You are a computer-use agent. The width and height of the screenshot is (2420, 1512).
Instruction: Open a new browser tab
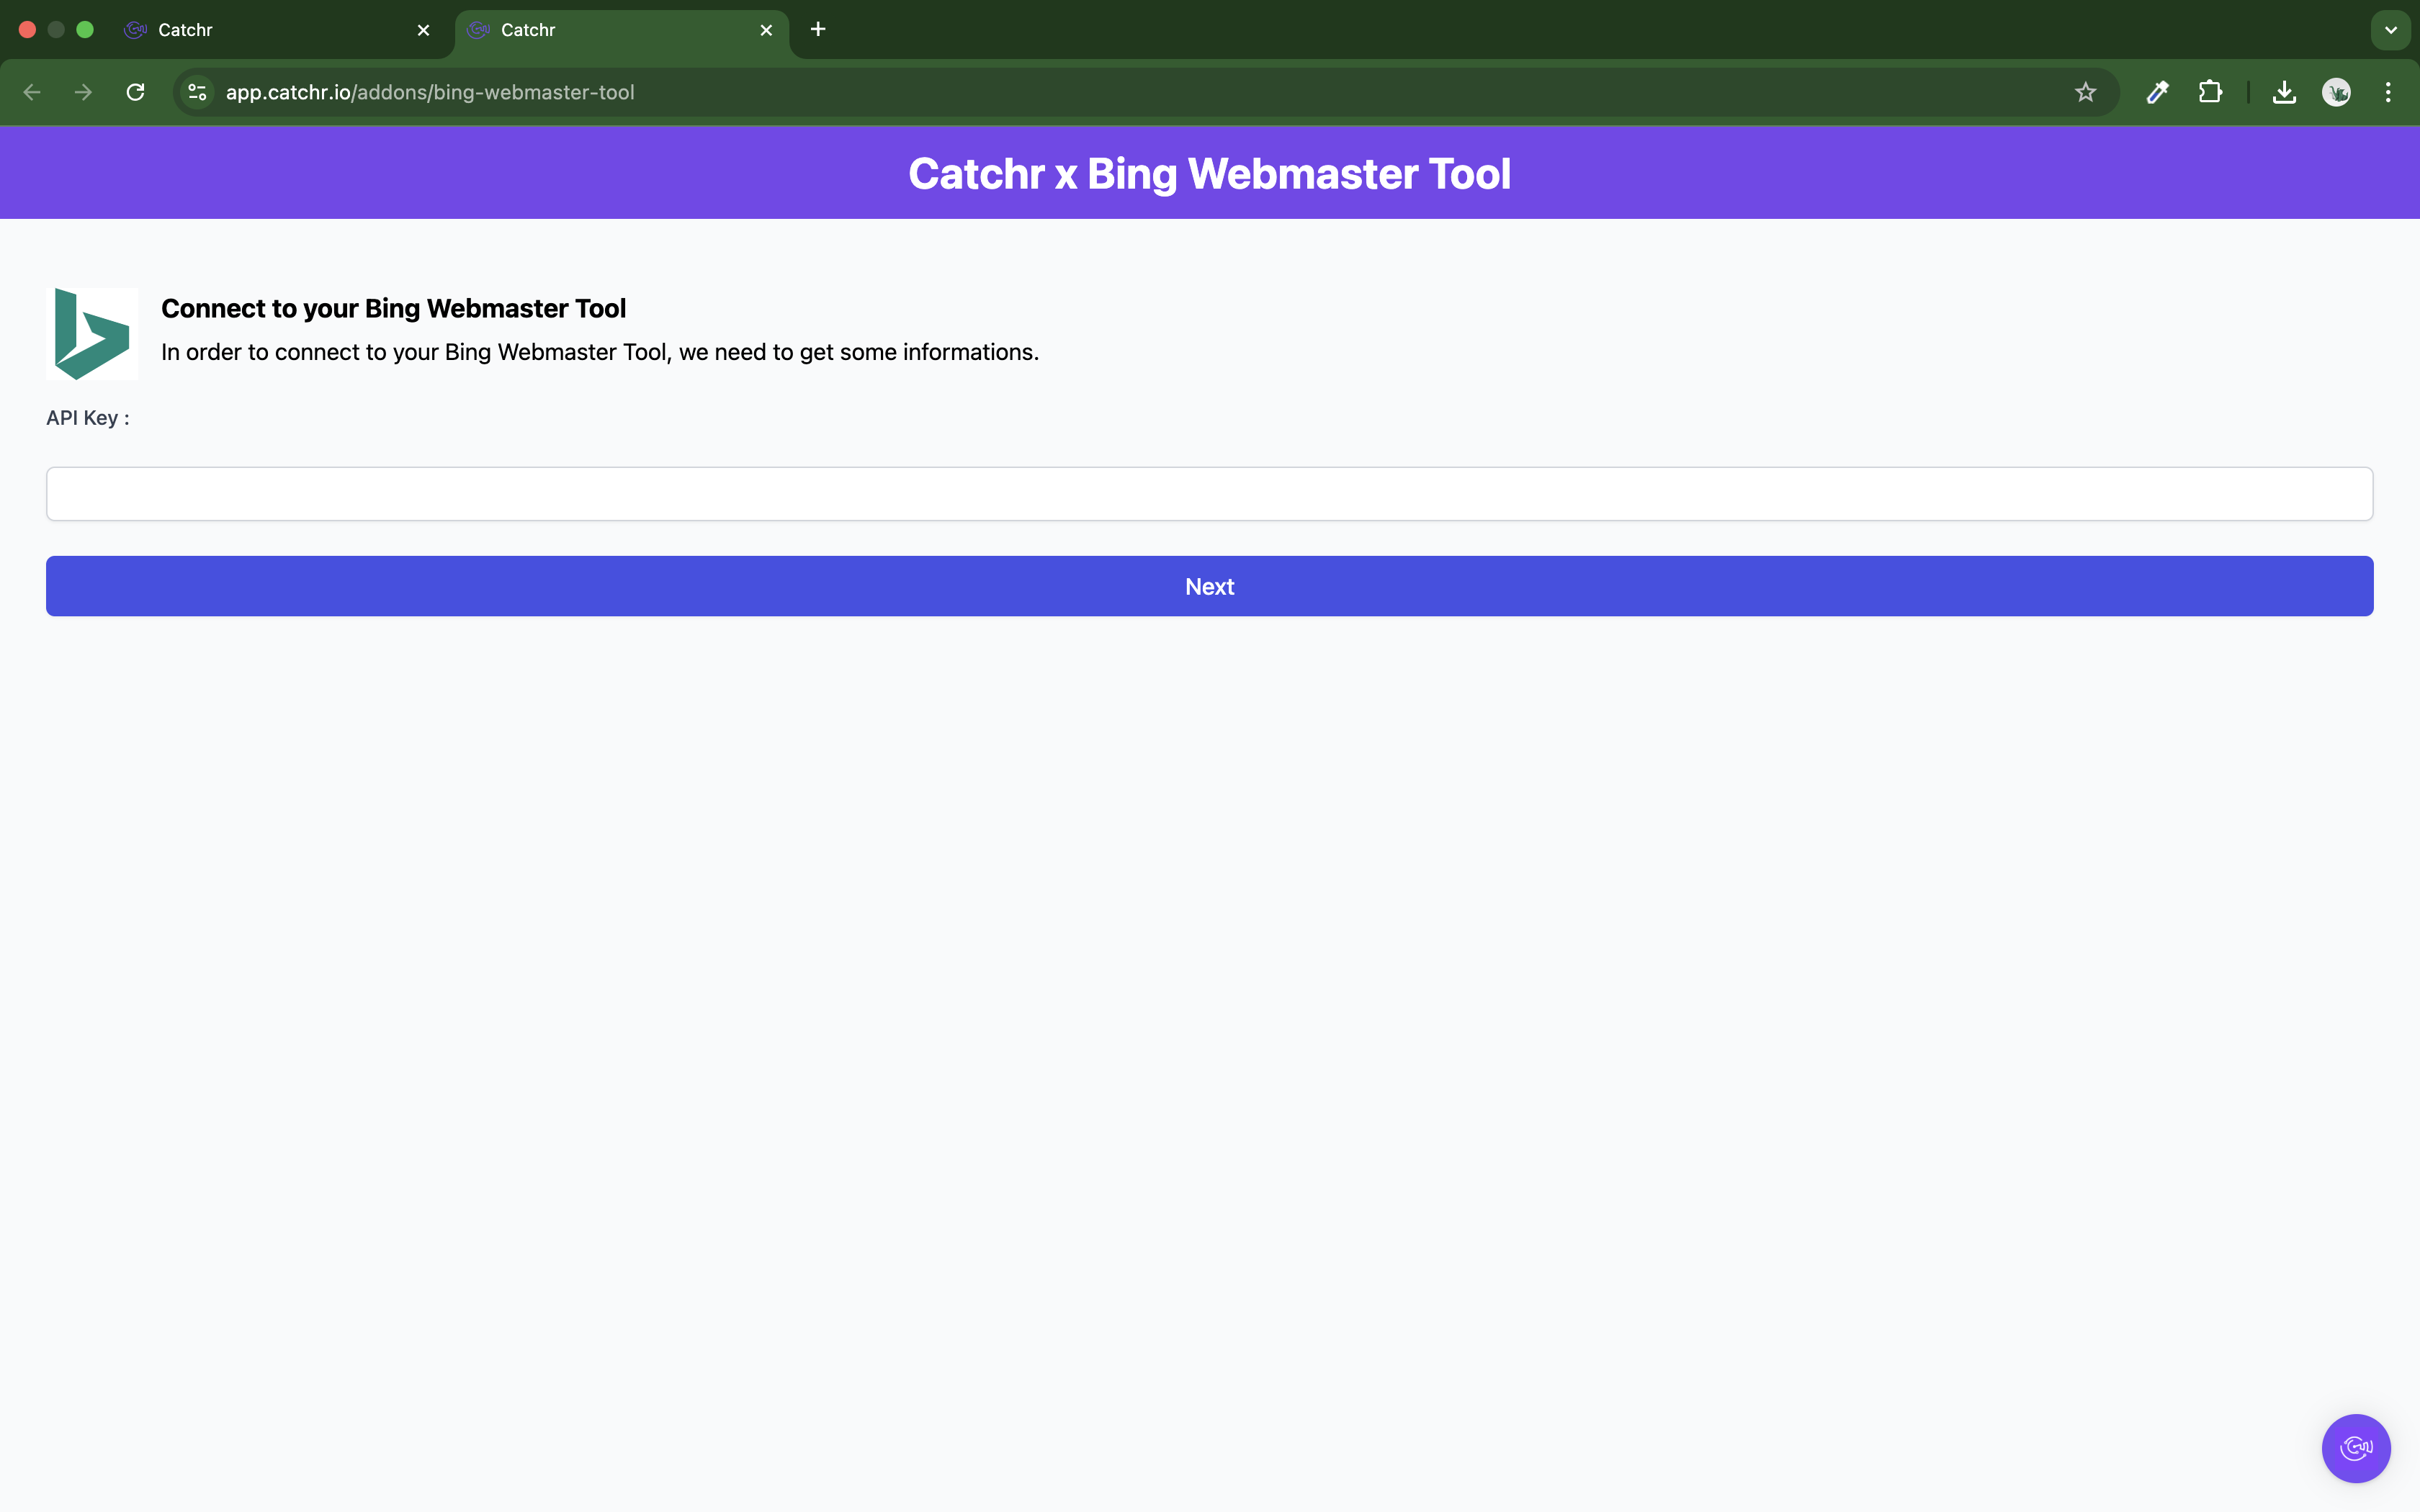pos(818,29)
